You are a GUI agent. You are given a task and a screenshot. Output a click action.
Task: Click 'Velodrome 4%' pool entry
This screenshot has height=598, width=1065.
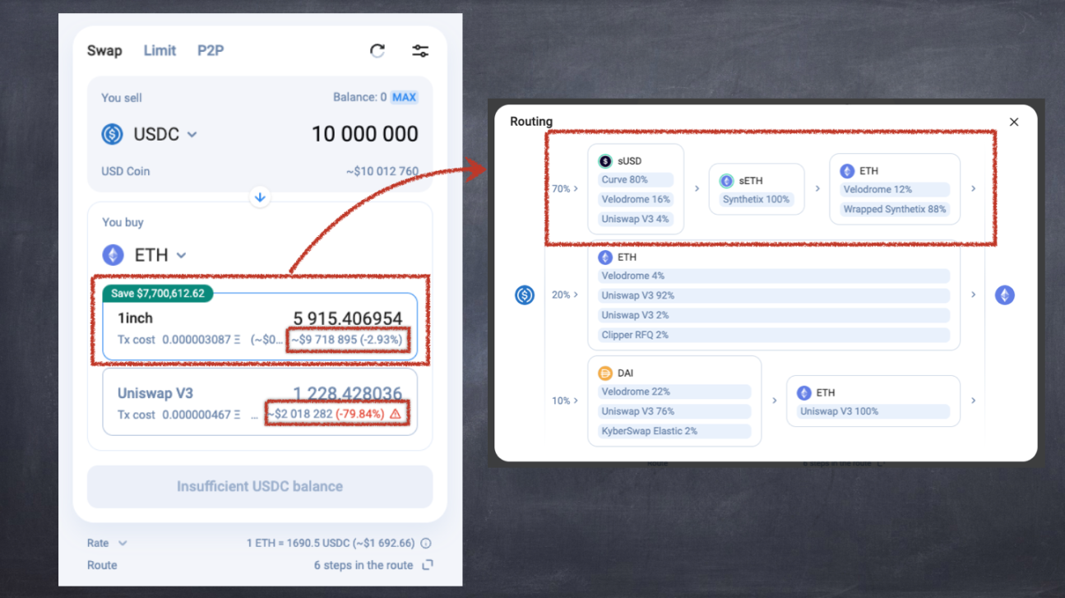click(773, 276)
